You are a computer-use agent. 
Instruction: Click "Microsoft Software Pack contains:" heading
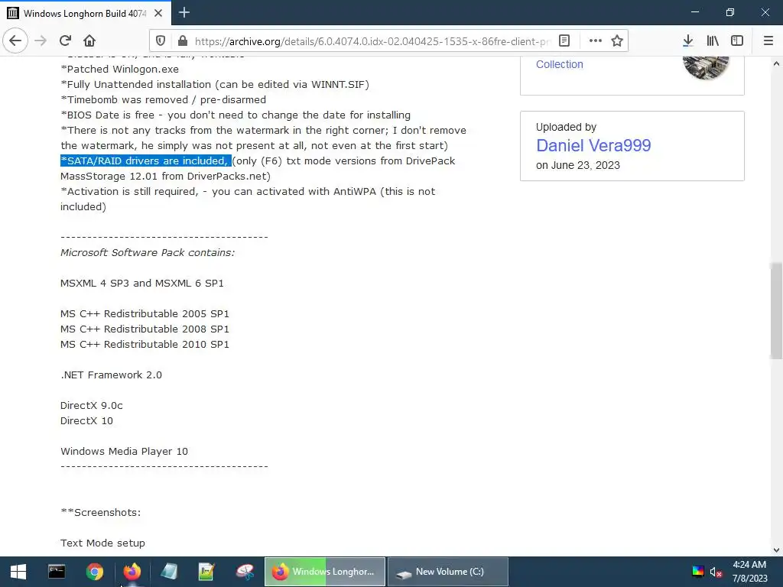click(148, 252)
